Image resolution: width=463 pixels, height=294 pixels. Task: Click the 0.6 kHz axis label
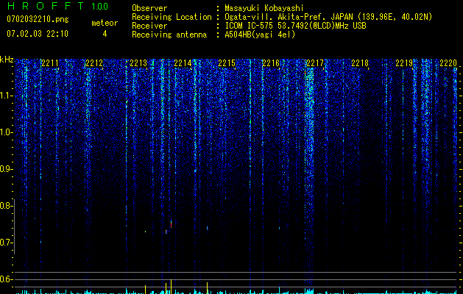pyautogui.click(x=7, y=279)
